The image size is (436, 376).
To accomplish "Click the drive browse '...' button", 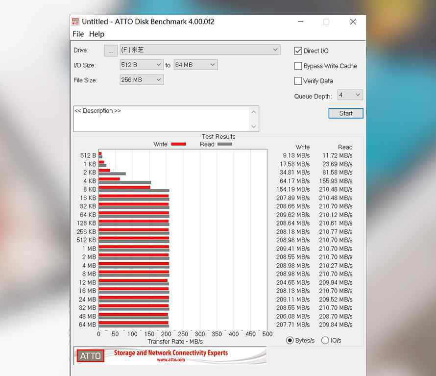I will 111,50.
